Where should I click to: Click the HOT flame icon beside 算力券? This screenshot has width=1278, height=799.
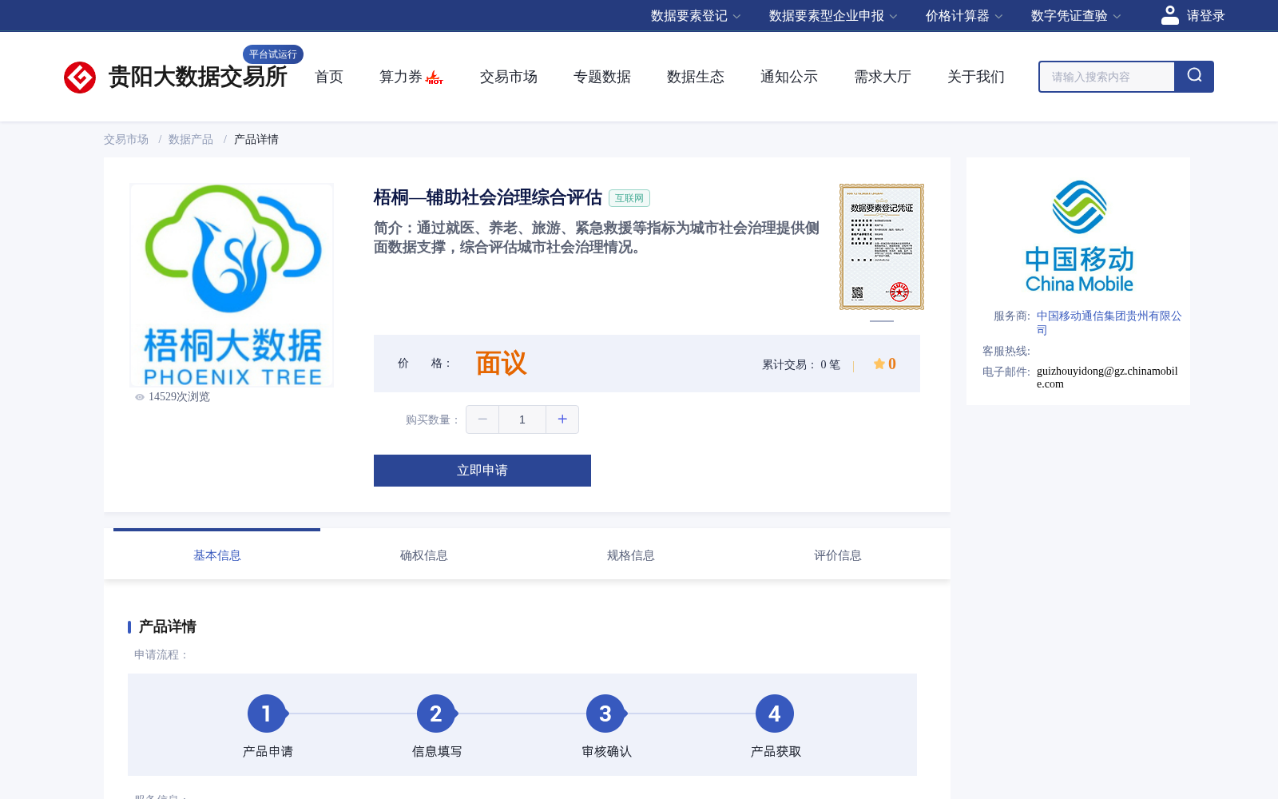[x=435, y=78]
